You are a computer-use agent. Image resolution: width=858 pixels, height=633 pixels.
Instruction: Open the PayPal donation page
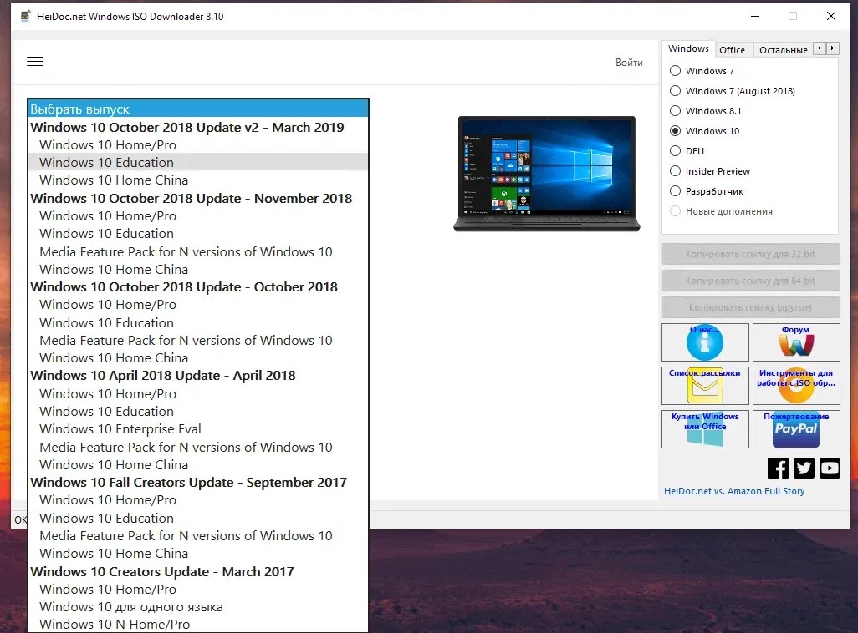796,428
